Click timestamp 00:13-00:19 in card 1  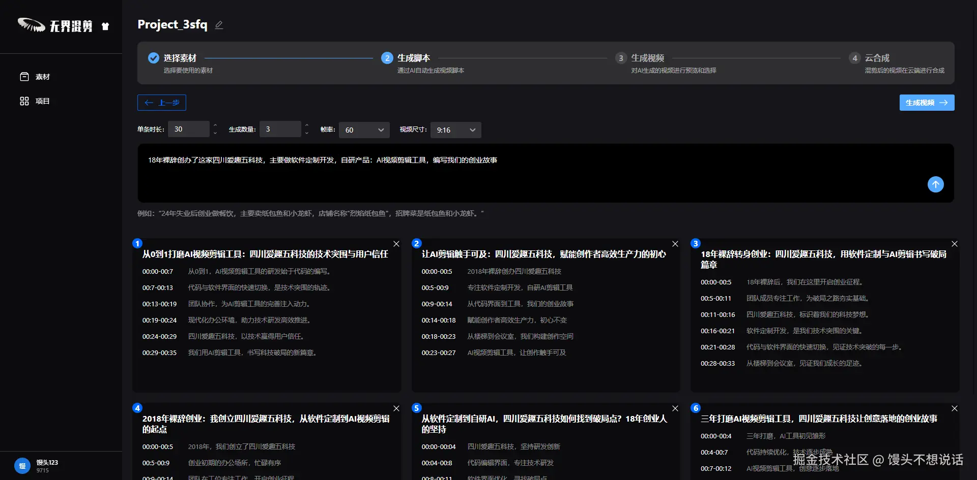[159, 304]
